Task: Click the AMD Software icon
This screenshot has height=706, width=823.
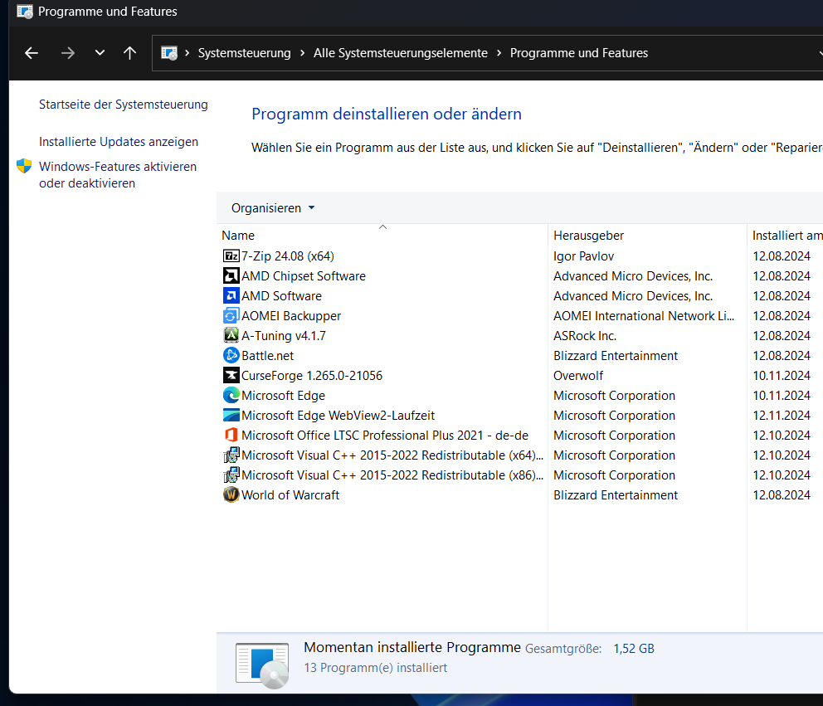Action: point(231,296)
